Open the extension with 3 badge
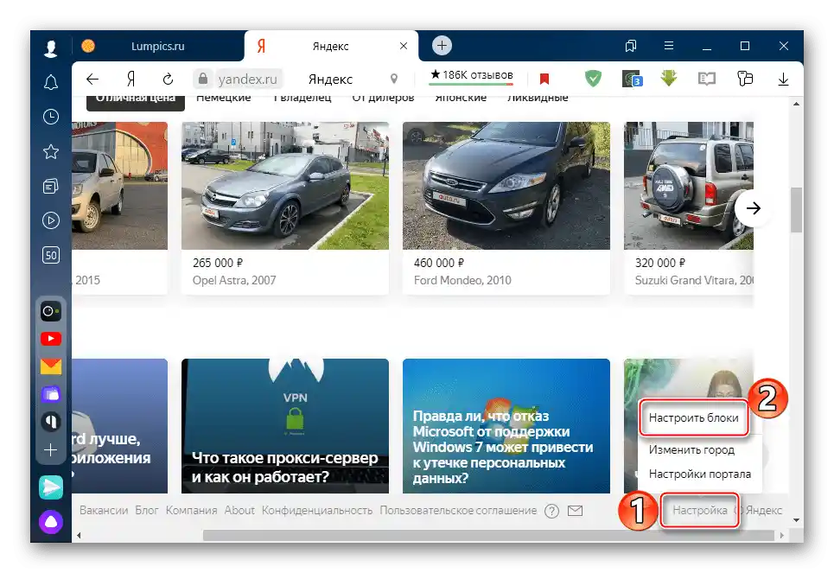834x573 pixels. pyautogui.click(x=632, y=79)
